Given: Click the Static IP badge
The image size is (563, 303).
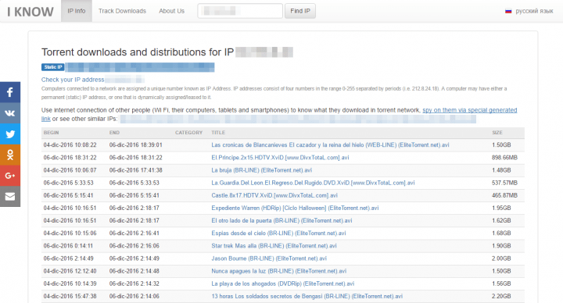Looking at the screenshot, I should point(53,67).
